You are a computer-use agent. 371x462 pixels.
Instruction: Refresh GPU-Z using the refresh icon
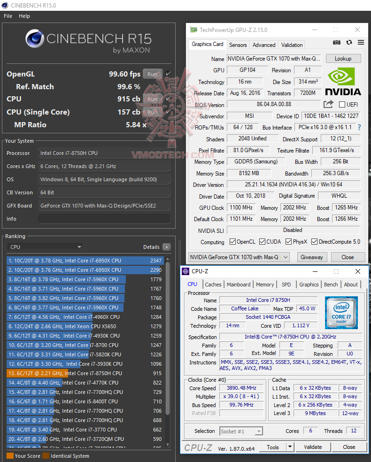click(x=349, y=42)
